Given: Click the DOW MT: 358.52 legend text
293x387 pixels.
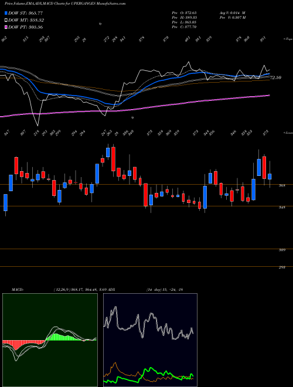Looking at the screenshot, I should [26, 21].
